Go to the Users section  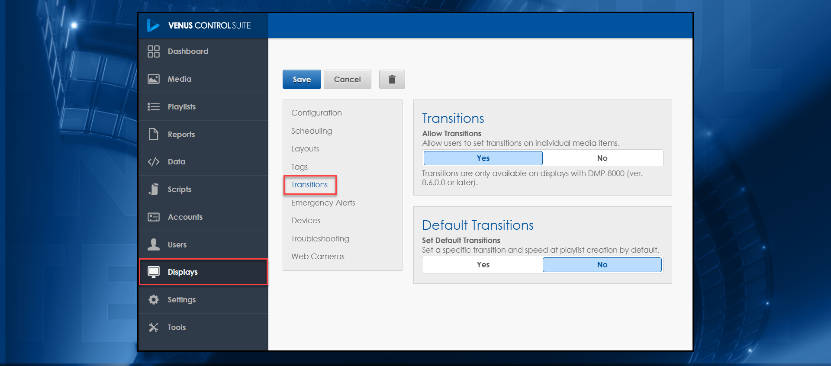[x=203, y=244]
